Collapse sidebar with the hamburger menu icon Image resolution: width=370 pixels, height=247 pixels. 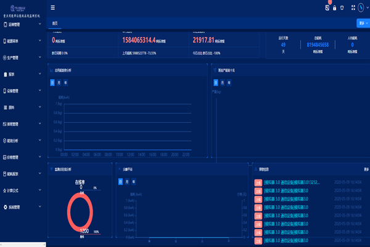[52, 8]
